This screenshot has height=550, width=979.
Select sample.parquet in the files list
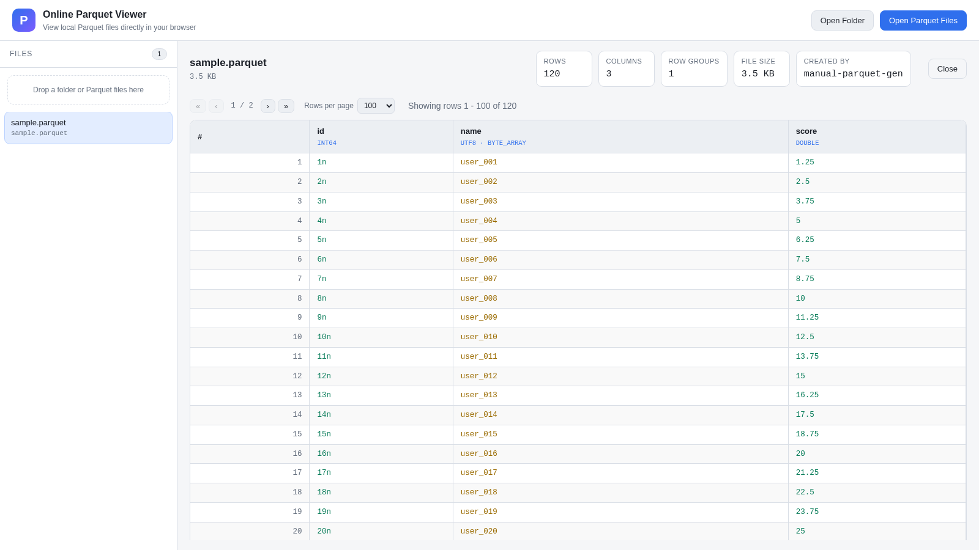[88, 128]
